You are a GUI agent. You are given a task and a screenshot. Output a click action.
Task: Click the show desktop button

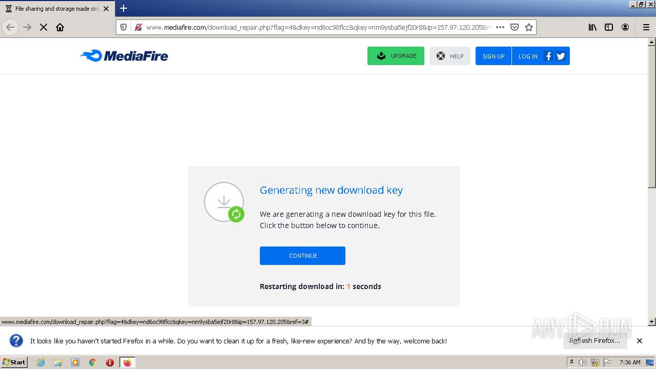[650, 362]
